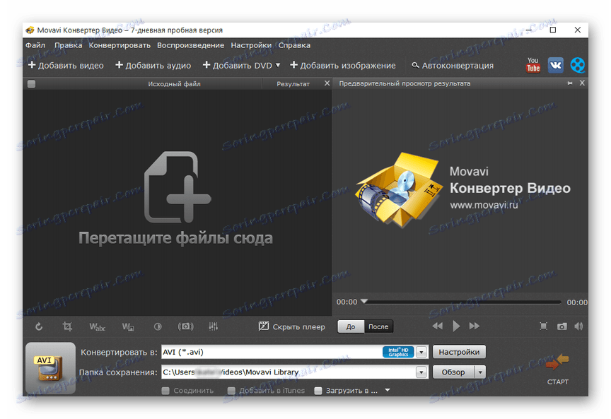Toggle fullscreen preview icon
Viewport: 611px width, 419px height.
pos(543,326)
